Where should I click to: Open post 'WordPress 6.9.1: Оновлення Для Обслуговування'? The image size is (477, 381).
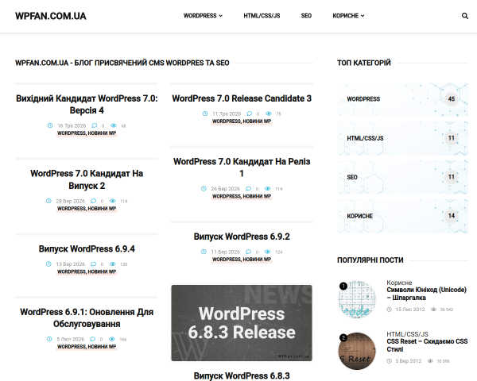[x=87, y=317]
